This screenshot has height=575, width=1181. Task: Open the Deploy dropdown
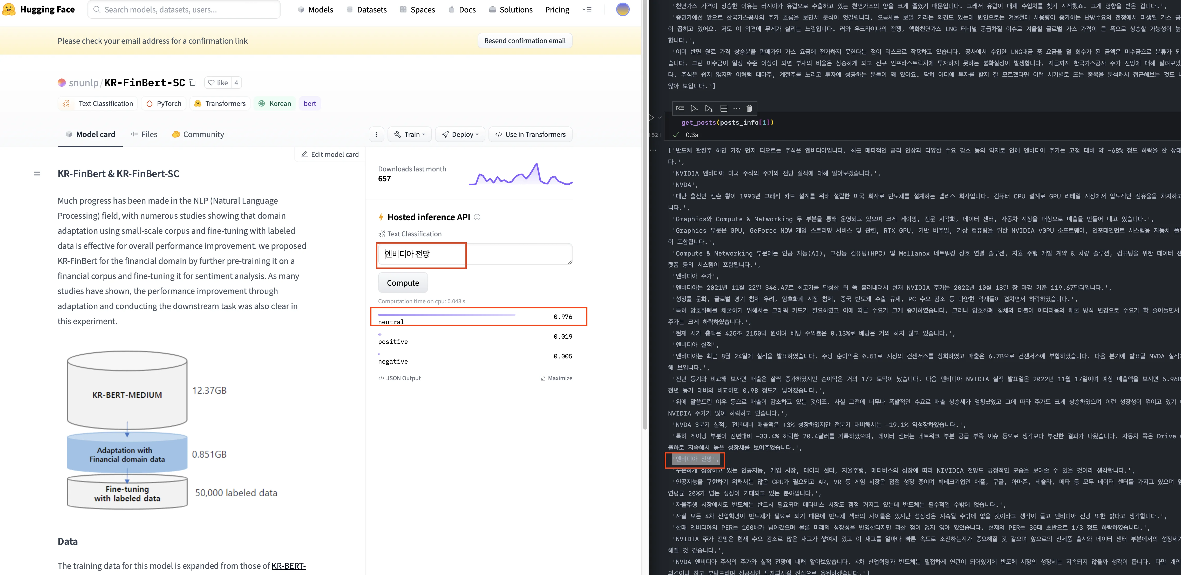click(460, 135)
